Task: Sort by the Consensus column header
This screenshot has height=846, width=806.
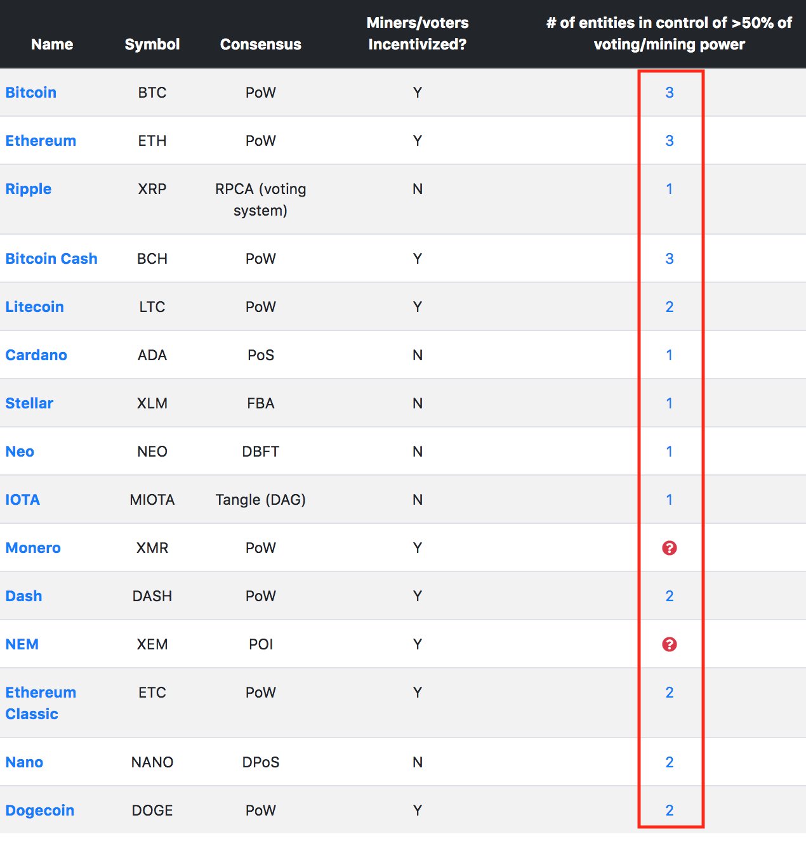Action: coord(261,44)
